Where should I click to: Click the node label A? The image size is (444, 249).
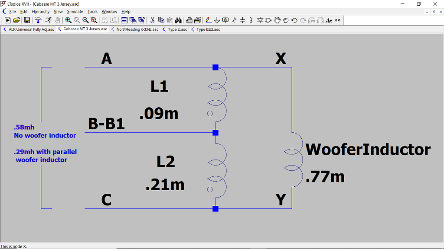click(107, 59)
